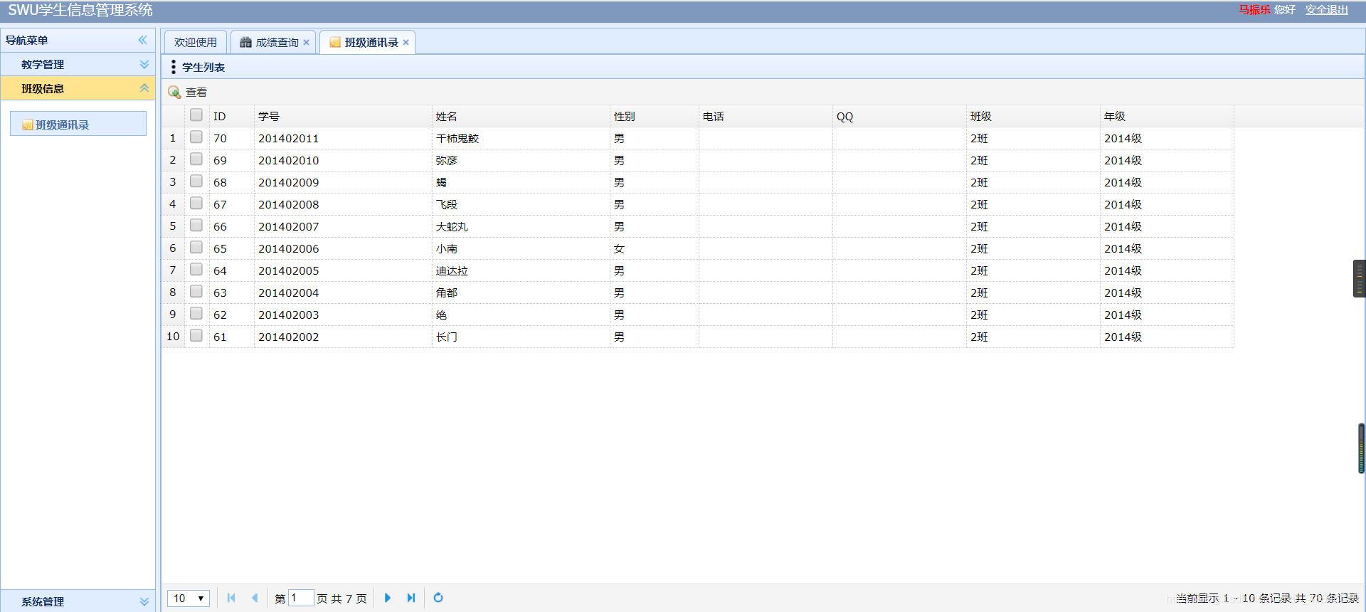Sort by the 姓名 column header
1366x612 pixels.
[521, 116]
